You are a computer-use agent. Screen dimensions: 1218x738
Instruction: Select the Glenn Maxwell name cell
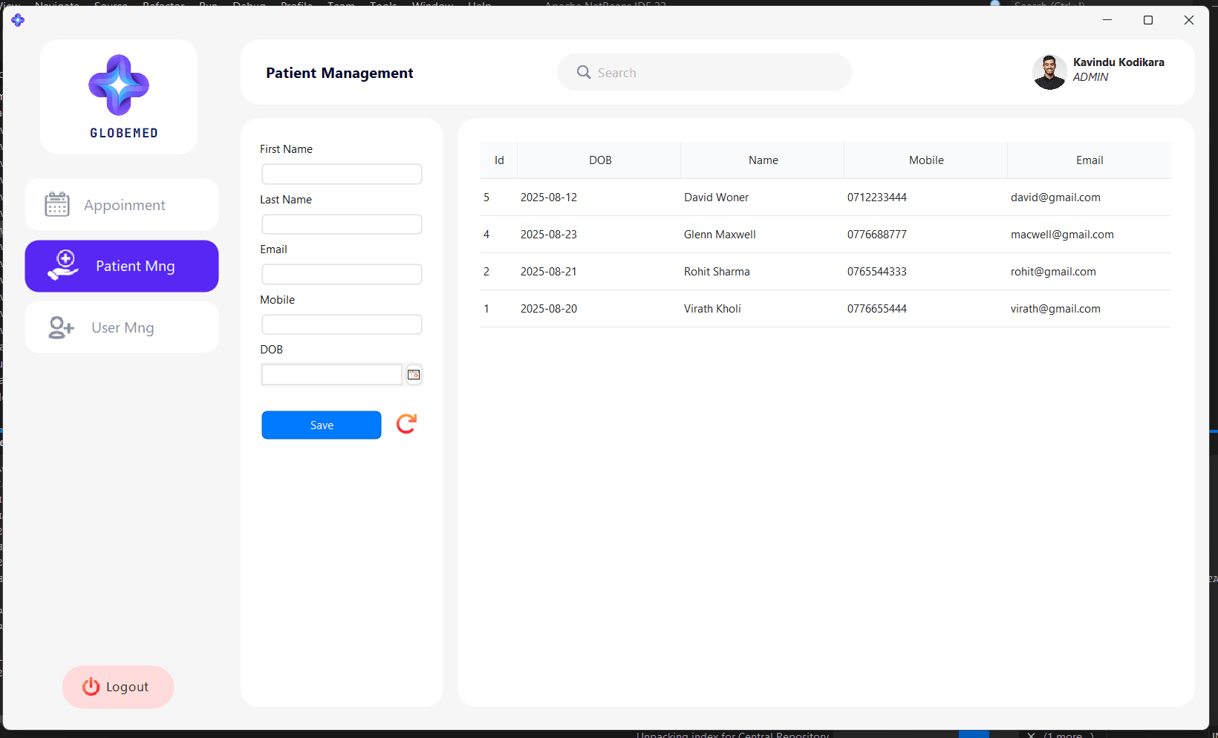point(720,235)
